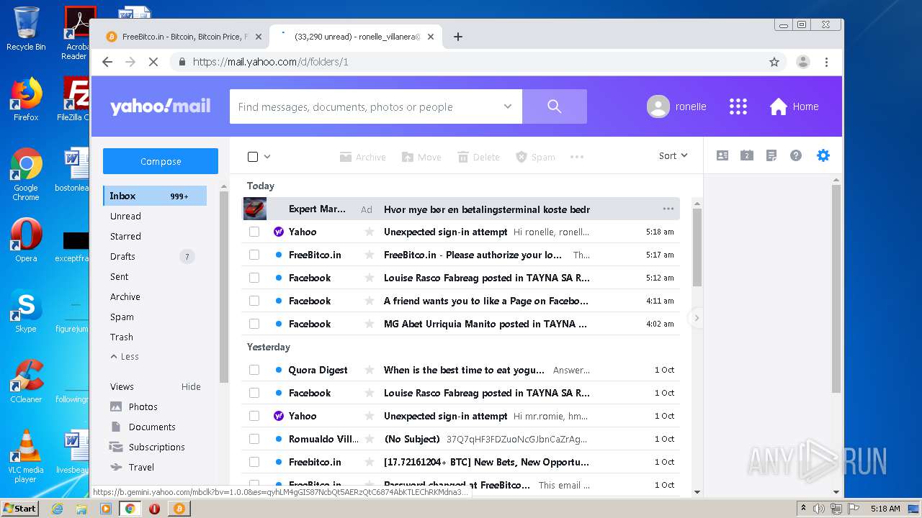The width and height of the screenshot is (922, 518).
Task: Open the Photos view
Action: click(143, 407)
